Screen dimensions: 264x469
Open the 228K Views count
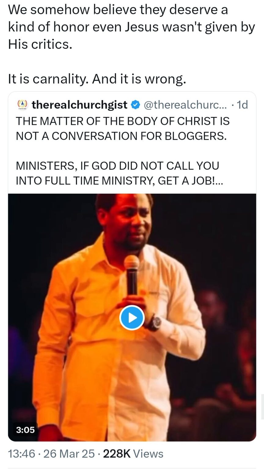click(x=133, y=454)
